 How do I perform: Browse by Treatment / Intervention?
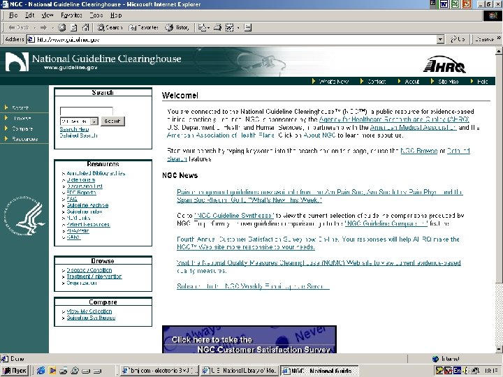tap(94, 276)
